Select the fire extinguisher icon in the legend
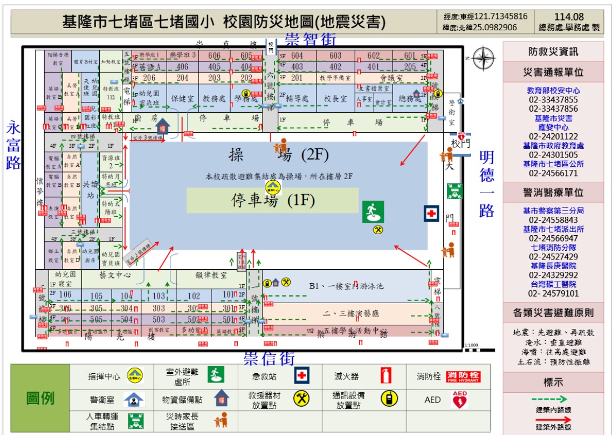Screen dimensions: 613x438 [385, 375]
